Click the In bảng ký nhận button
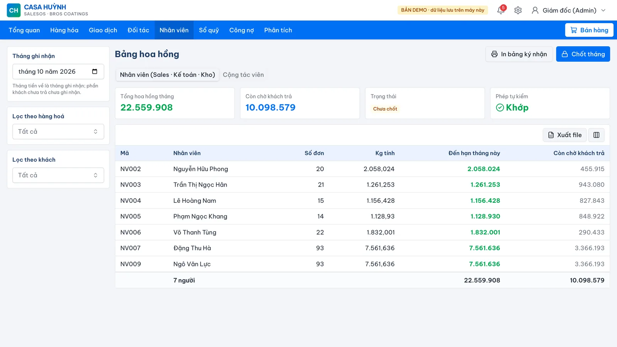 pyautogui.click(x=519, y=54)
